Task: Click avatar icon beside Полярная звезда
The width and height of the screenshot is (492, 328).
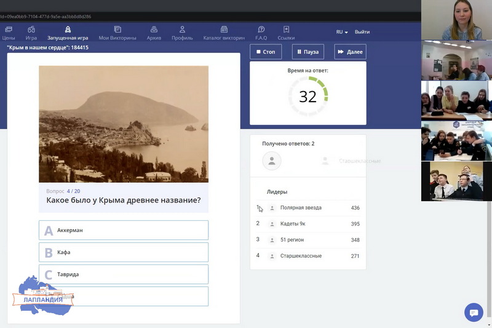Action: tap(272, 208)
